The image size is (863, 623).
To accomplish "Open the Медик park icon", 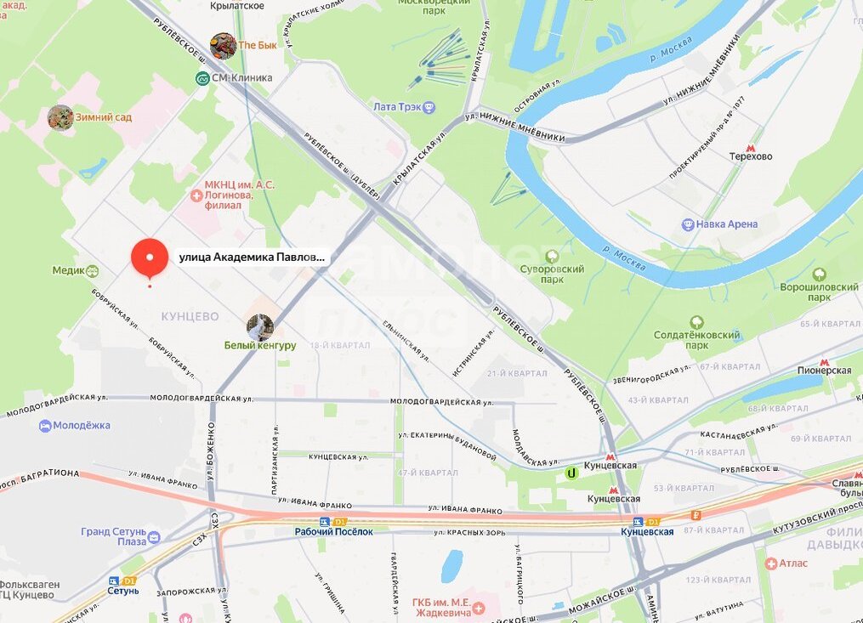I will (x=93, y=270).
